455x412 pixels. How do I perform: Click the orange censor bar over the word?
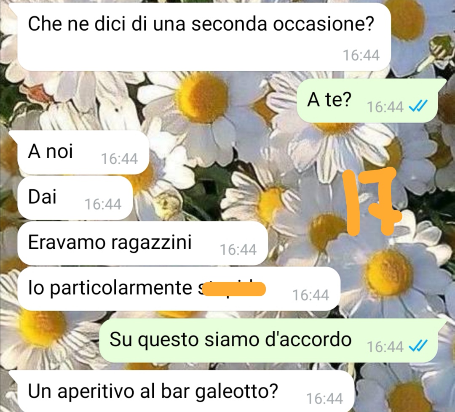click(234, 290)
